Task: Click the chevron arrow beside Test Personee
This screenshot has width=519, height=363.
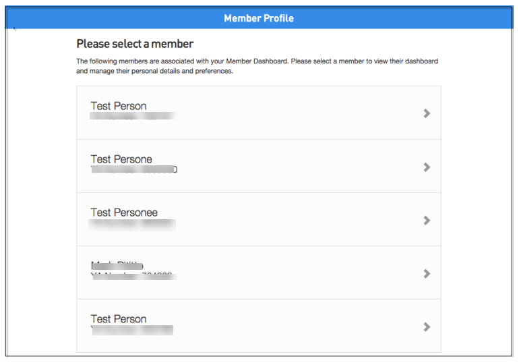Action: (x=426, y=220)
